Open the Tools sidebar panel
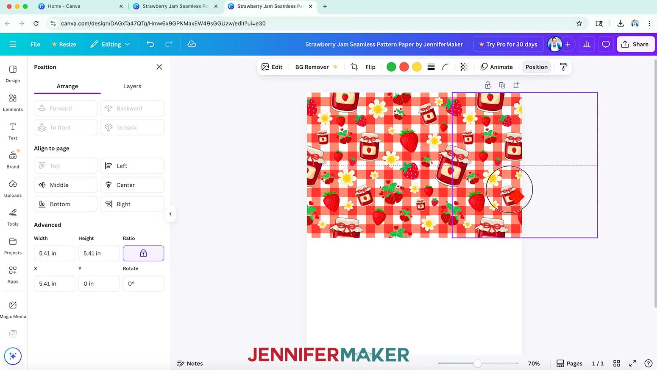Image resolution: width=657 pixels, height=370 pixels. pyautogui.click(x=13, y=217)
